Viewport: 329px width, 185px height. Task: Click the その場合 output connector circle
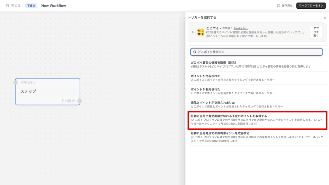tap(80, 101)
